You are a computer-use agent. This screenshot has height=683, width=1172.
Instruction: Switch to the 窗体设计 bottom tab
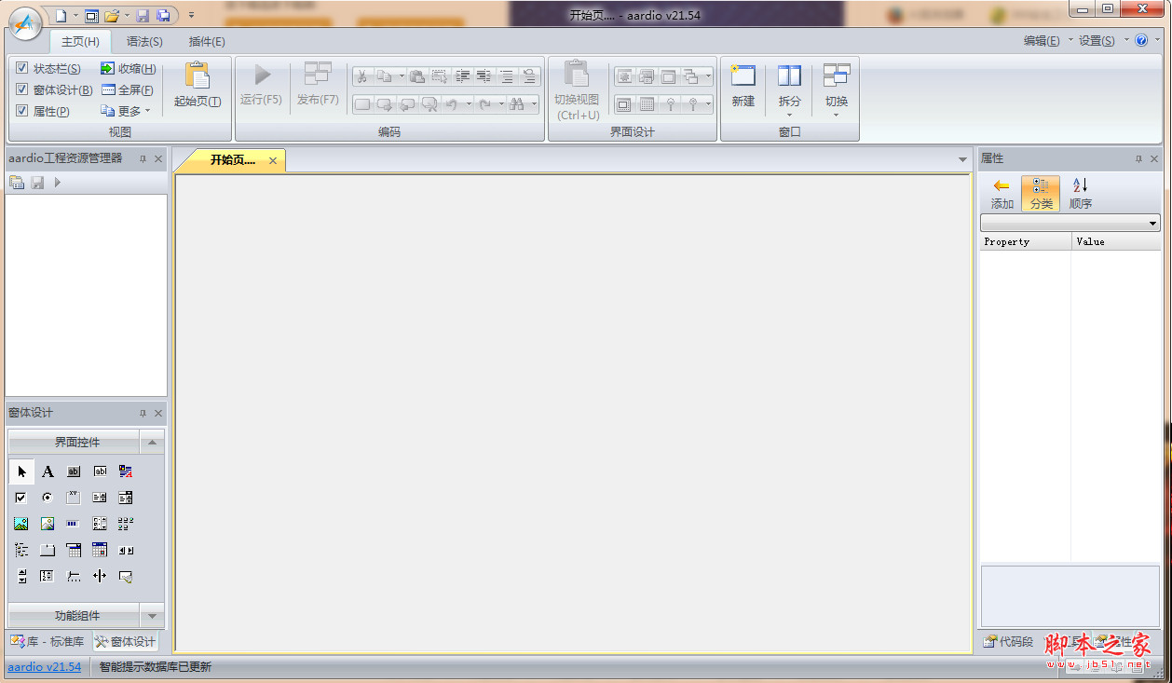point(126,641)
